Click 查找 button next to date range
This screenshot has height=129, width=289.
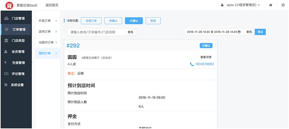point(249,32)
